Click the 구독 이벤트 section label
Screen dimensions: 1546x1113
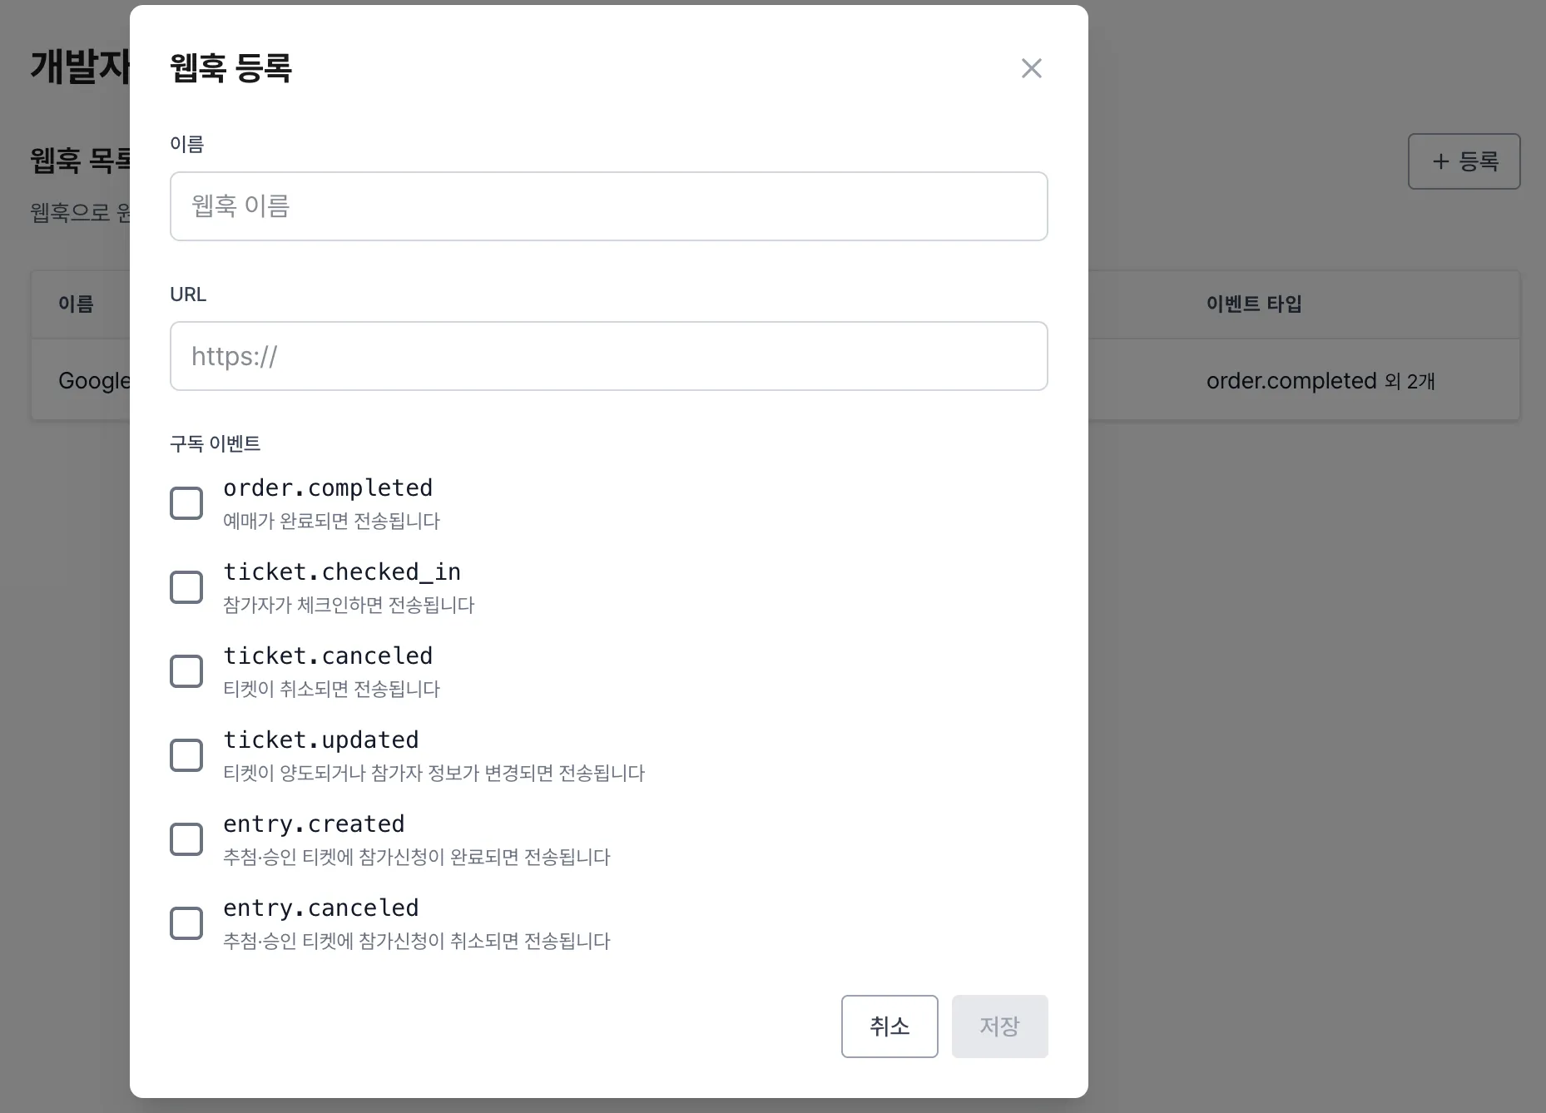tap(215, 443)
